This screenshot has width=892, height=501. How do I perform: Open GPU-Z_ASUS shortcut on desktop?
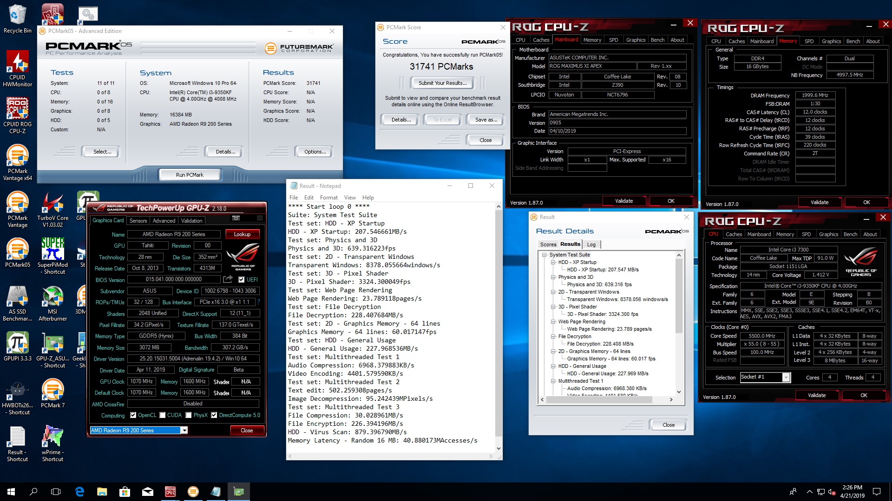click(x=52, y=350)
